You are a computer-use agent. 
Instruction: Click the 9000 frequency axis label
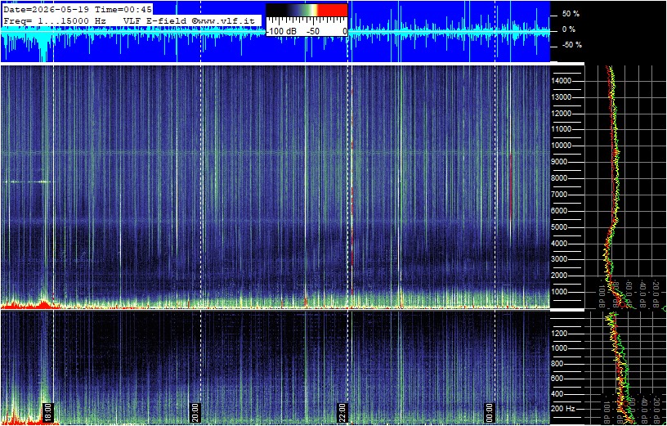pos(561,162)
